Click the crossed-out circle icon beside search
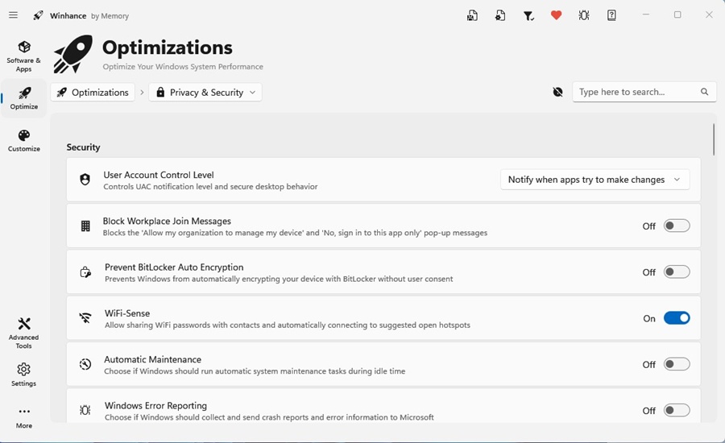This screenshot has width=725, height=443. tap(557, 92)
